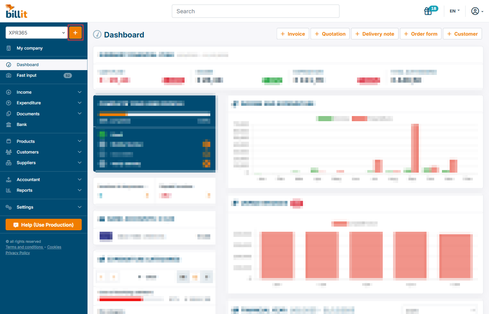Click the My company building icon
The image size is (489, 314).
click(x=9, y=48)
